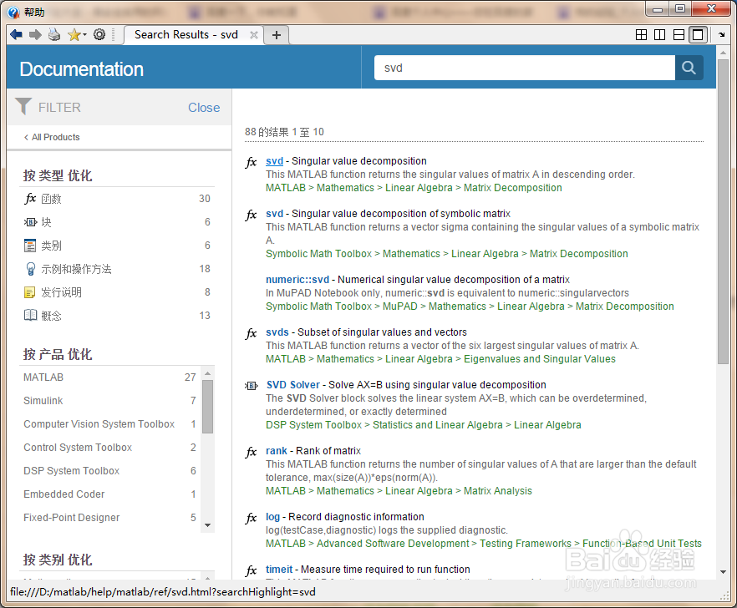
Task: Click the note icon beside 发行说明
Action: [29, 292]
